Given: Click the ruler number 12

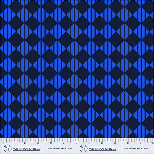Looking at the screenshot, I should 152,143.
